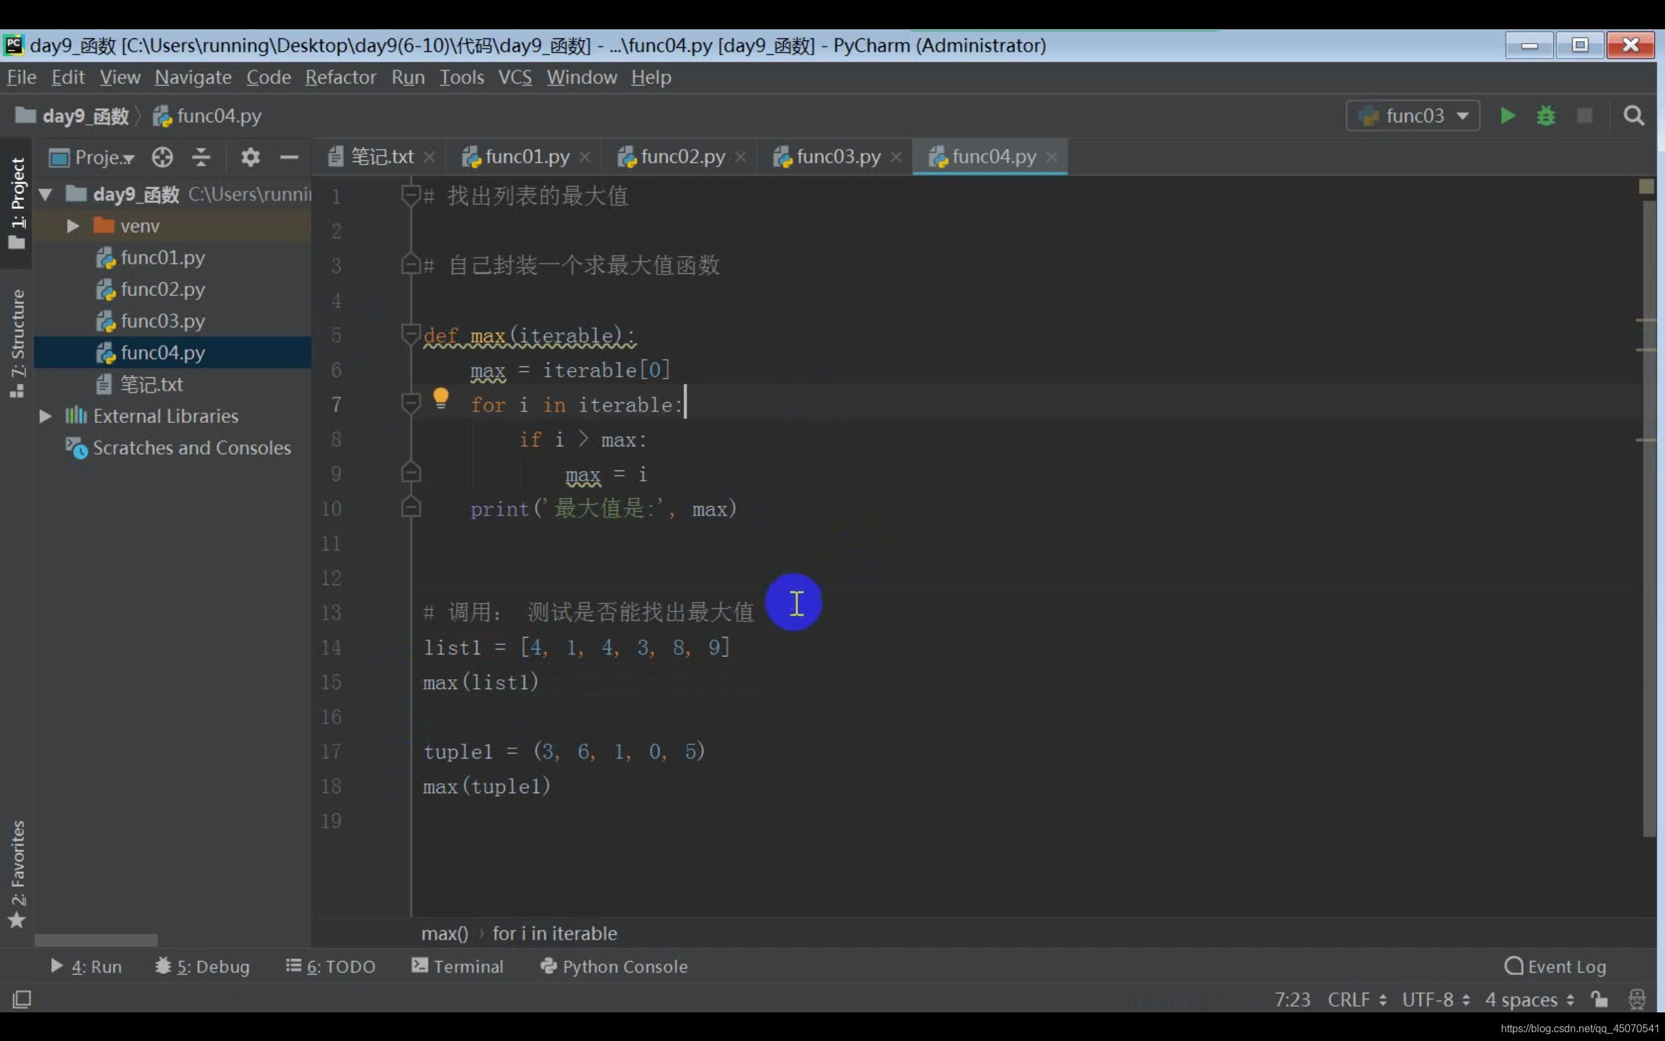Click the locate-current-file crosshair icon in the Project panel
1665x1041 pixels.
click(163, 157)
